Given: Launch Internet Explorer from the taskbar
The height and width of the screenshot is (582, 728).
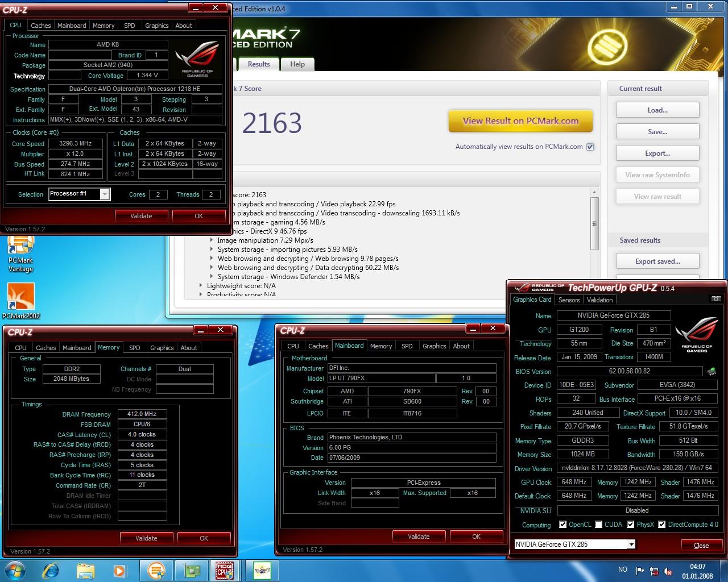Looking at the screenshot, I should 51,570.
